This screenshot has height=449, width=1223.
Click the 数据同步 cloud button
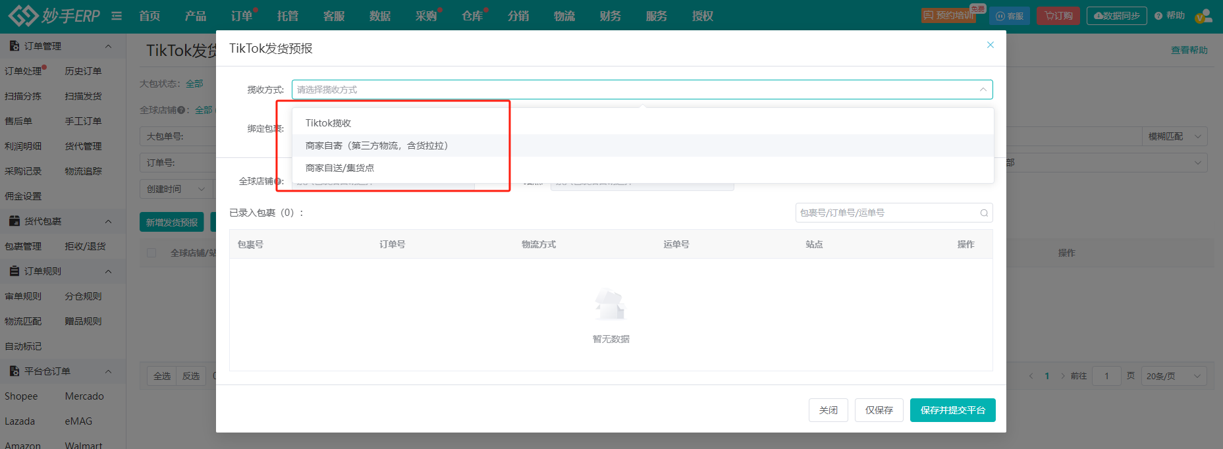(1116, 16)
